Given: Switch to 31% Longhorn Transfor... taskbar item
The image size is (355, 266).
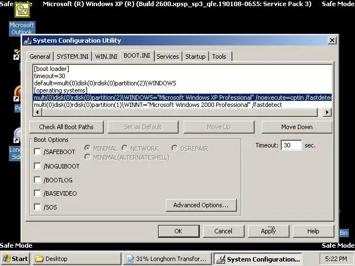Looking at the screenshot, I should point(168,259).
